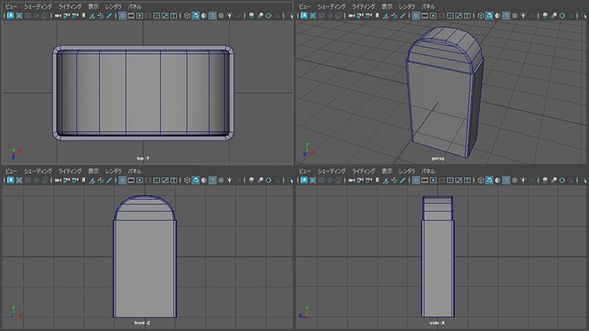Click the 表示 menu in side view panel
The height and width of the screenshot is (331, 589).
click(387, 171)
